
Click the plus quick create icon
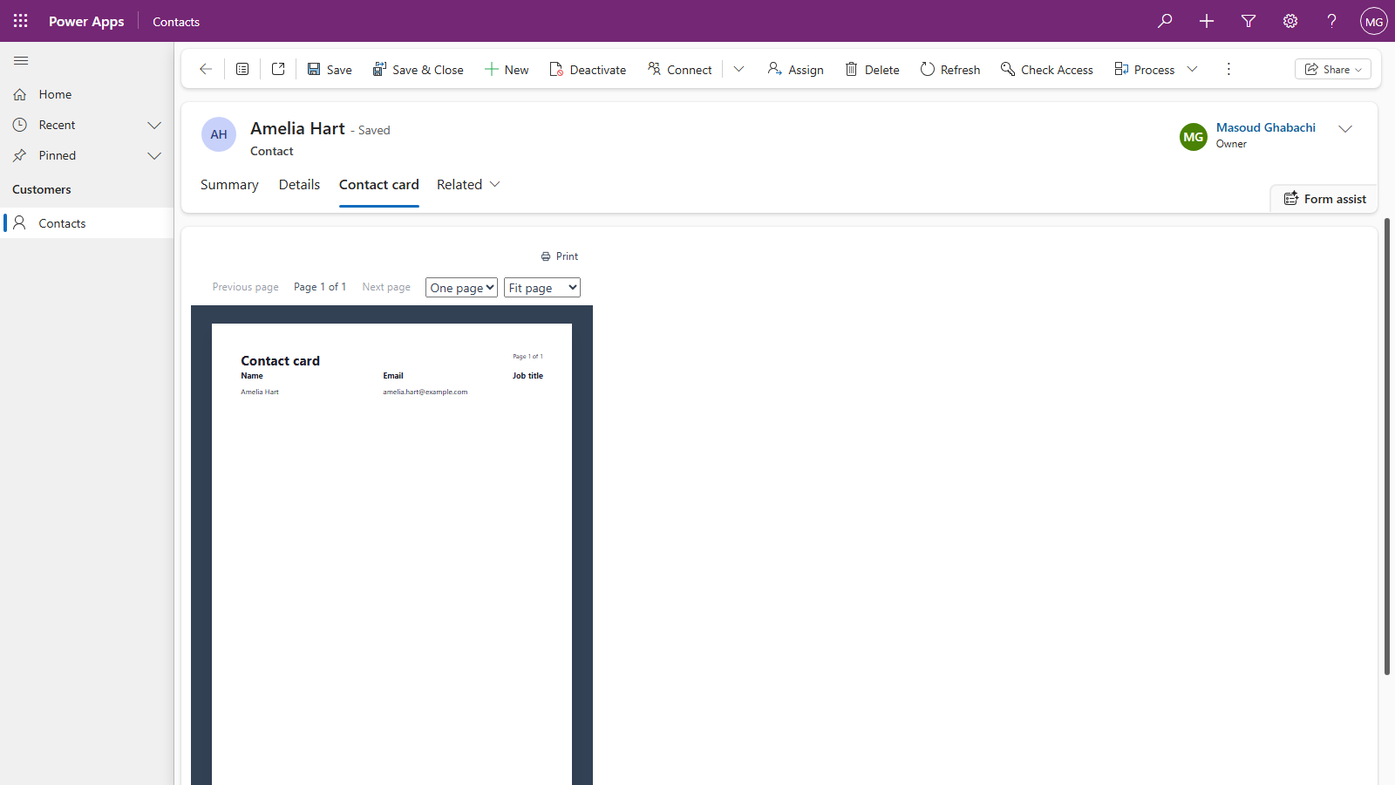pyautogui.click(x=1207, y=21)
